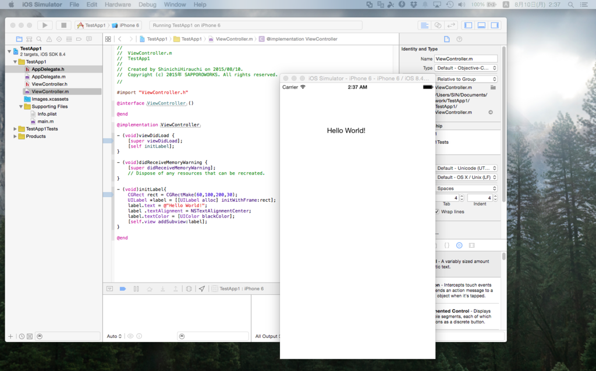Show the Quick Help inspector icon

459,39
